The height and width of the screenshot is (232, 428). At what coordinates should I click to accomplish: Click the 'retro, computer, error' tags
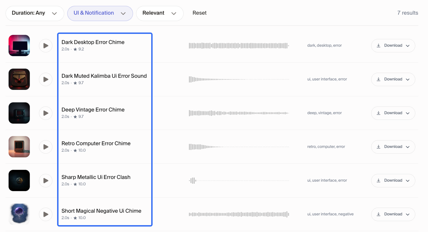point(326,147)
